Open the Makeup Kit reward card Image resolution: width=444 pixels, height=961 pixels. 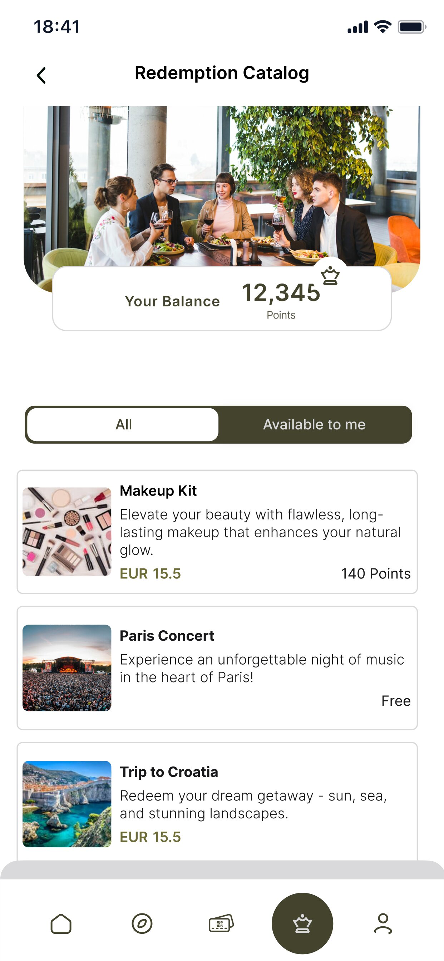click(217, 532)
